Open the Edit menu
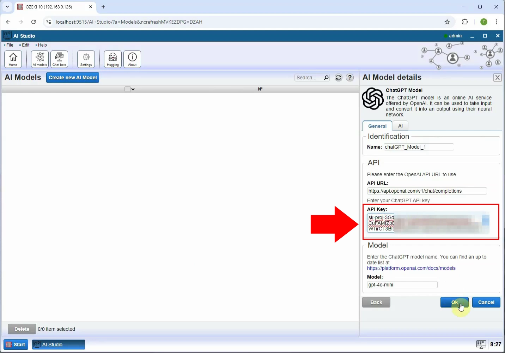 (25, 45)
